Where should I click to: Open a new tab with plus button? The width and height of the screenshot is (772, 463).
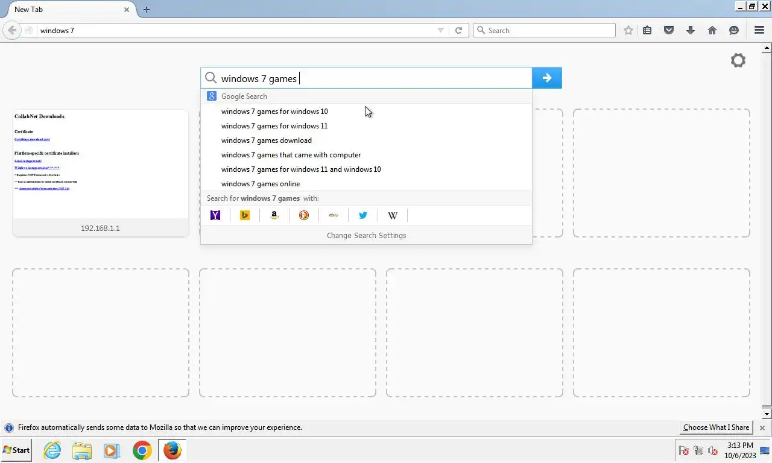[146, 9]
